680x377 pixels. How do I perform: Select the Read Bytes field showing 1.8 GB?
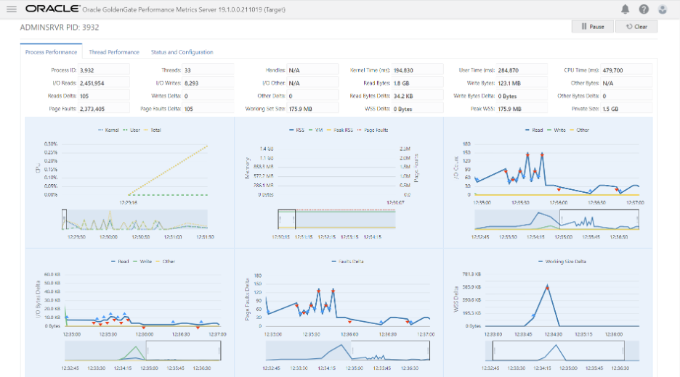417,83
